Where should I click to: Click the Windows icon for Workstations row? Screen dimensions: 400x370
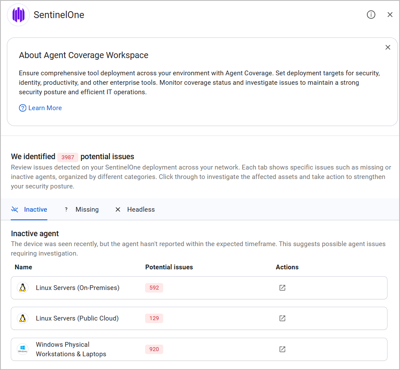coord(22,349)
